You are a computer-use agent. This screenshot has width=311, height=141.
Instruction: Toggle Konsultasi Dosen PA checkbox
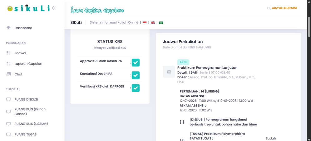coord(136,75)
